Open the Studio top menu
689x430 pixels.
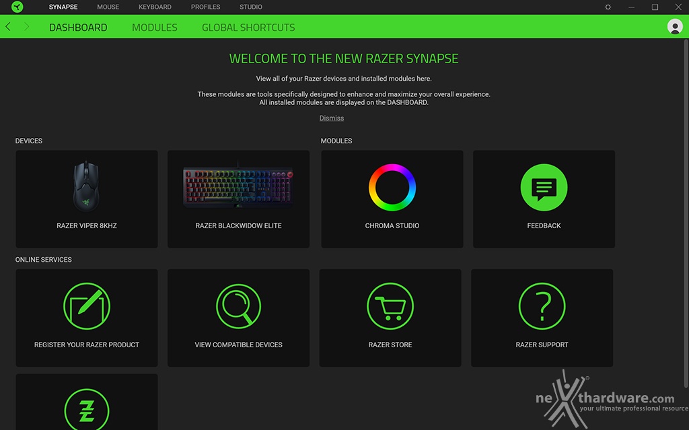251,7
